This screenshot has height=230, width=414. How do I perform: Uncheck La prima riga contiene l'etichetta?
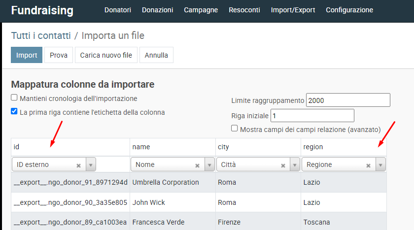(x=14, y=112)
